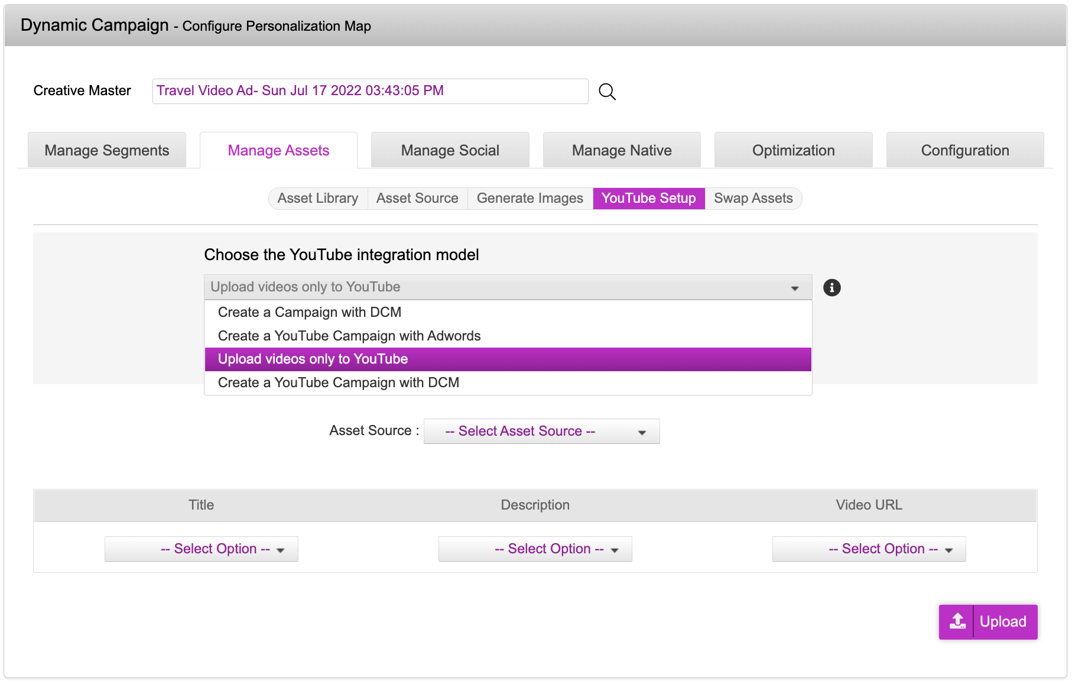
Task: Open the Title Select Option dropdown
Action: [x=202, y=549]
